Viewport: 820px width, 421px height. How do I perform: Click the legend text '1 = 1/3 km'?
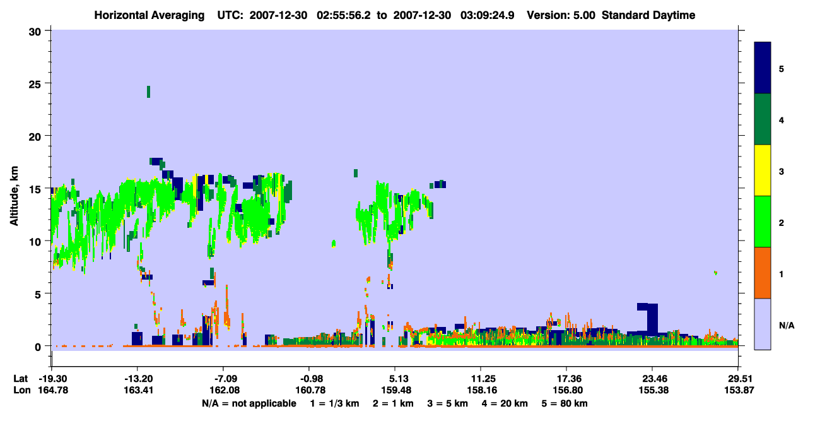(x=334, y=403)
